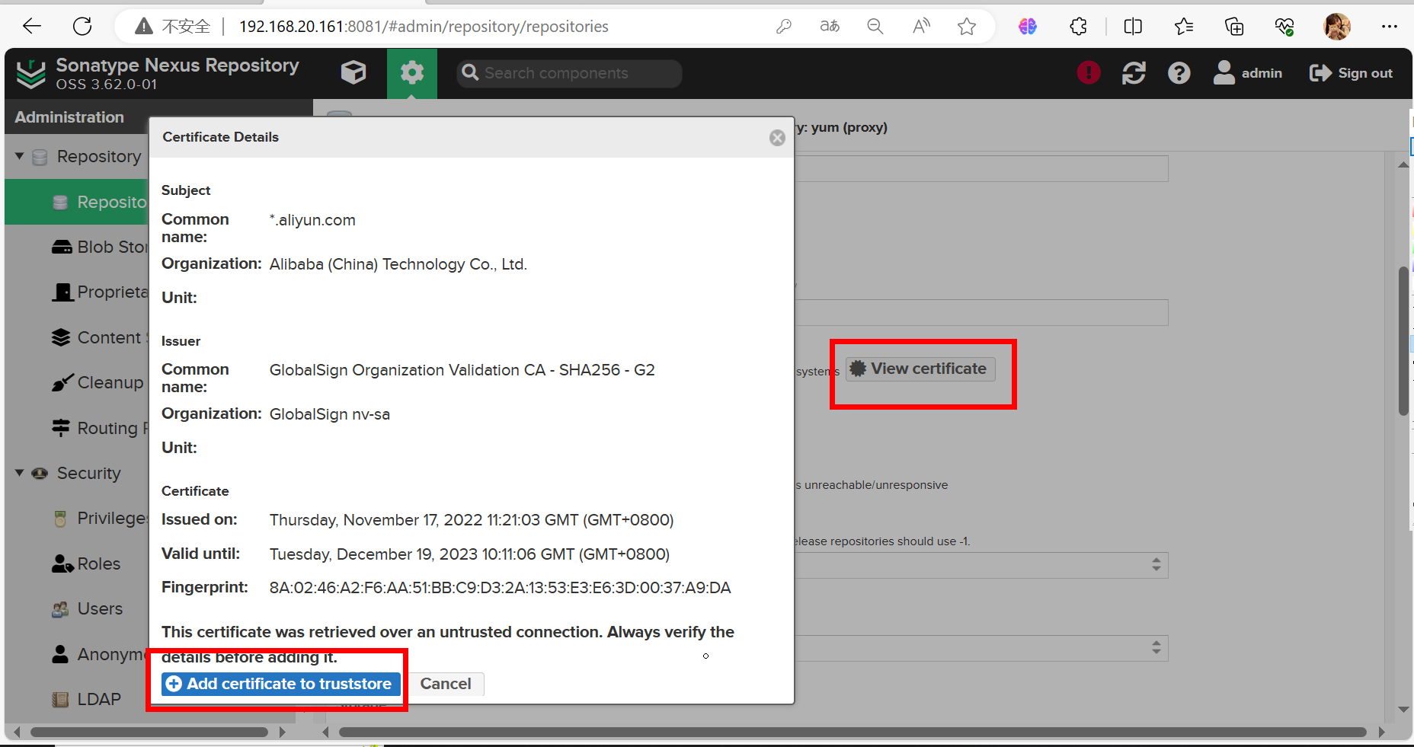Click the sidebar horizontal scrollbar
1414x747 pixels.
[x=149, y=733]
